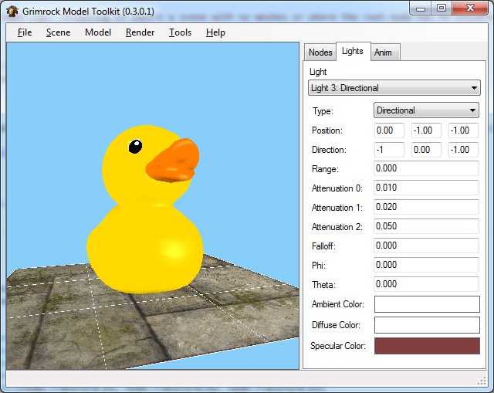Open the Tools menu
494x393 pixels.
tap(180, 32)
